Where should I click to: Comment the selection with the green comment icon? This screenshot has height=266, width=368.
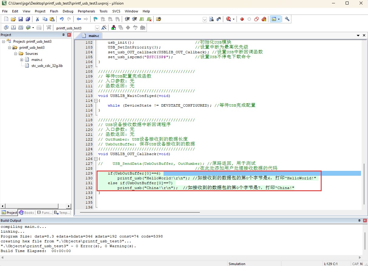click(142, 19)
